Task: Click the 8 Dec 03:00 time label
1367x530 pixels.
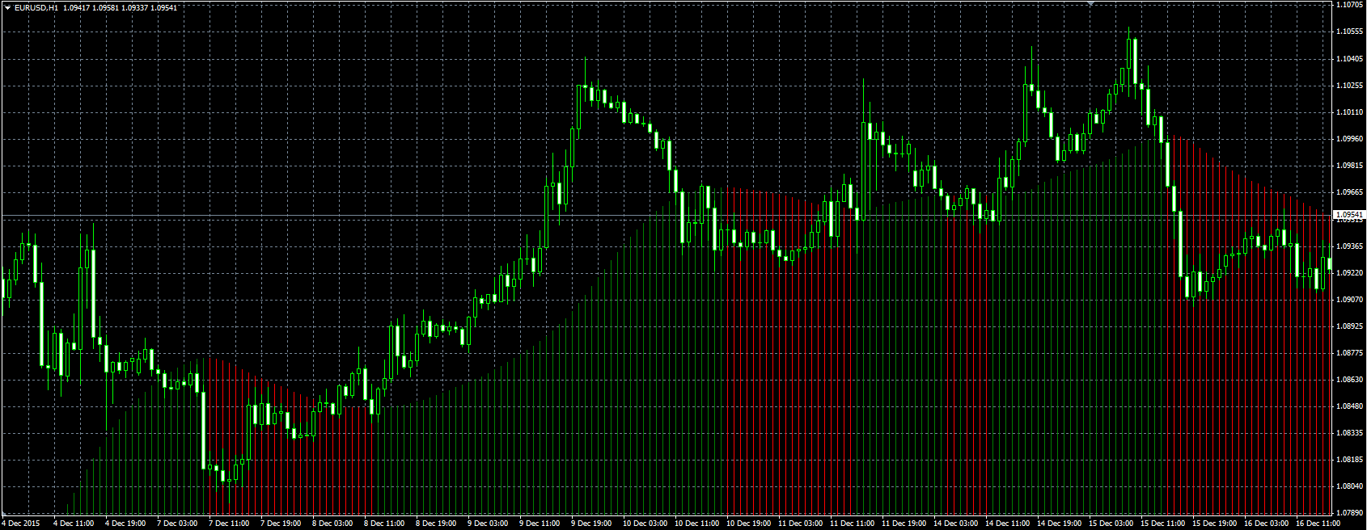Action: pos(332,524)
